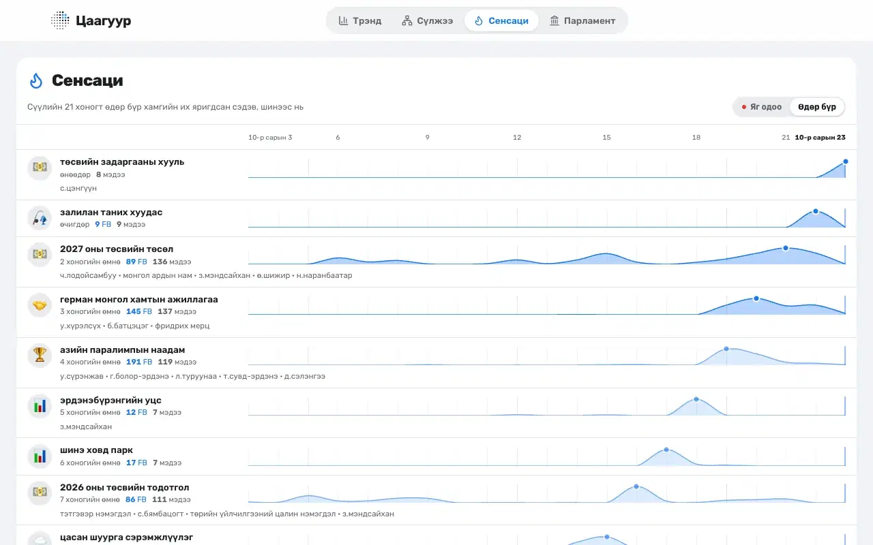The image size is (873, 545).
Task: Click peak marker on төсвийн задаргааны хууль chart
Action: [846, 161]
